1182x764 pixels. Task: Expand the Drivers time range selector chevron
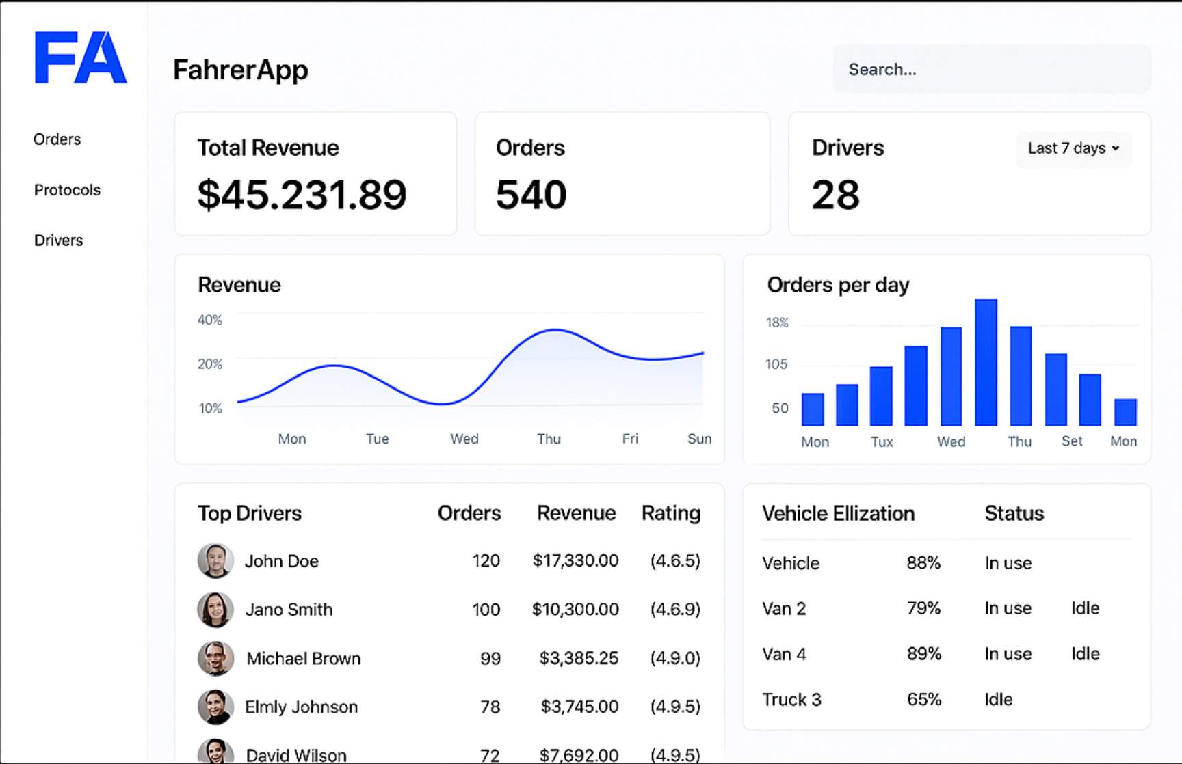pyautogui.click(x=1116, y=149)
